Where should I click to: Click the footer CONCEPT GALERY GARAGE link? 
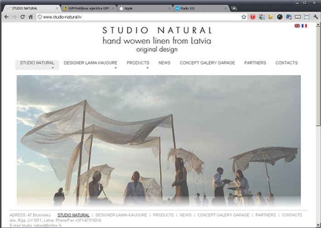[224, 215]
